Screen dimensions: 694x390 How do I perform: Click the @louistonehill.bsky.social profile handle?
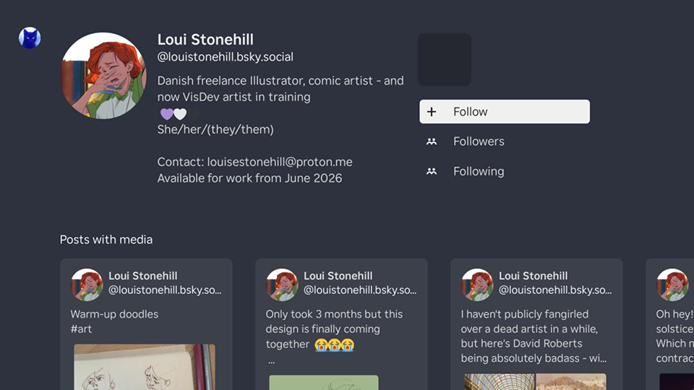[225, 57]
